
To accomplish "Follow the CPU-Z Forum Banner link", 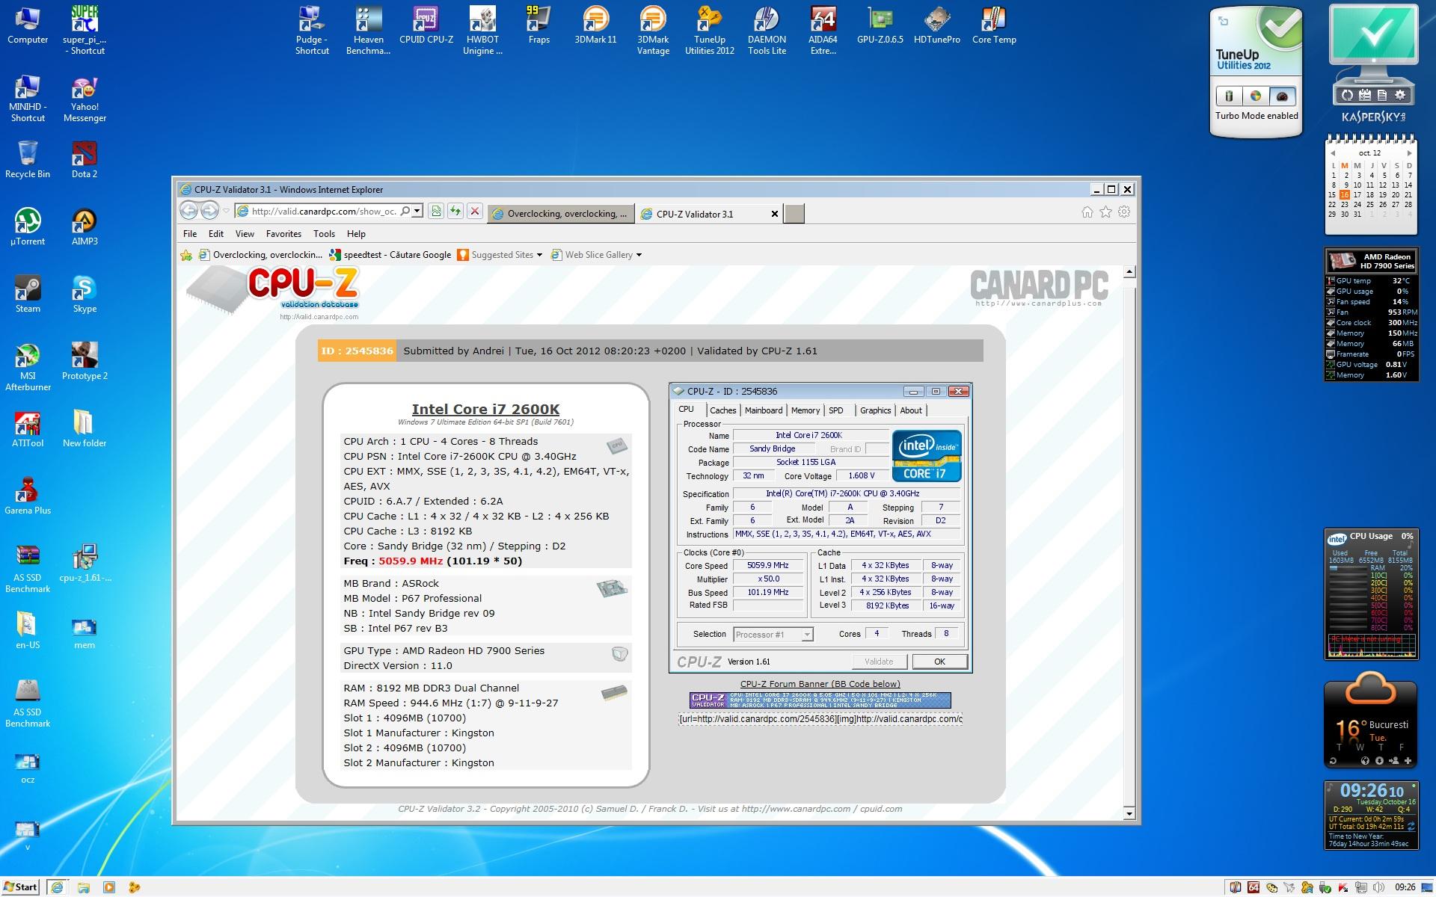I will pyautogui.click(x=820, y=684).
